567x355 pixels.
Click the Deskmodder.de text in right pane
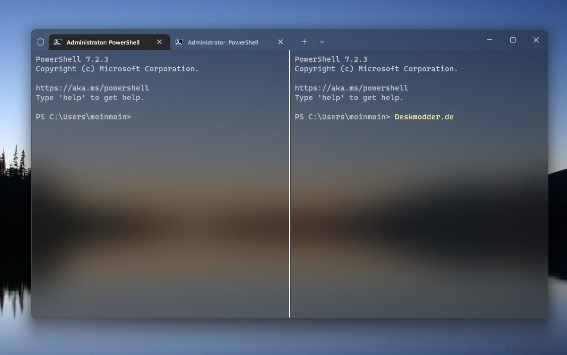424,117
